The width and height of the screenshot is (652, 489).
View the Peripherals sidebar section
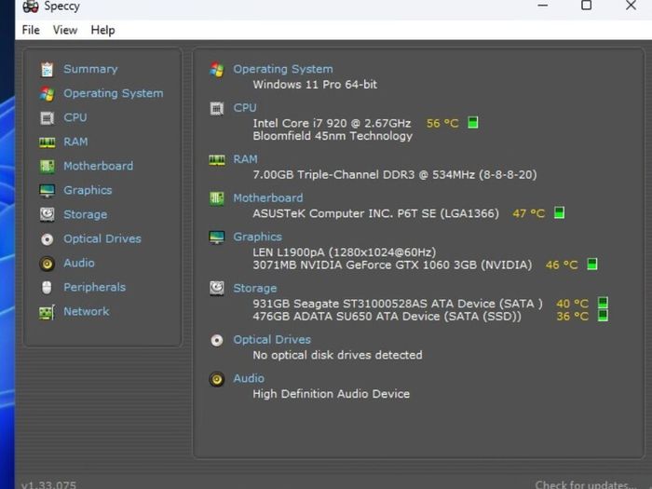pyautogui.click(x=94, y=287)
